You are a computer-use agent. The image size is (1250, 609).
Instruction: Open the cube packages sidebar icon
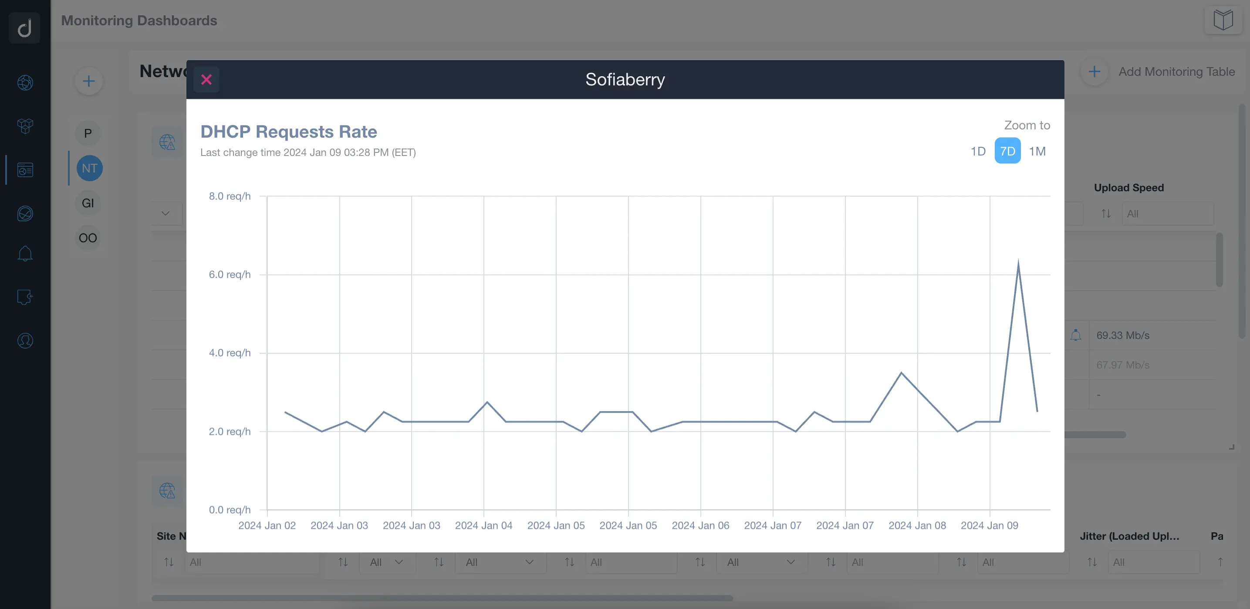pos(25,126)
